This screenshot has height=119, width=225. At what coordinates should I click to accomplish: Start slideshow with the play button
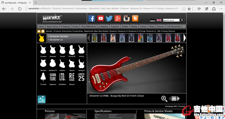174,99
